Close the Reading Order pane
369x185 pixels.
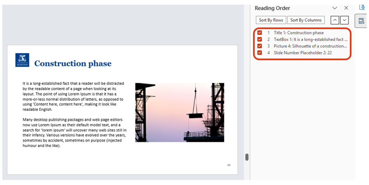pyautogui.click(x=346, y=8)
